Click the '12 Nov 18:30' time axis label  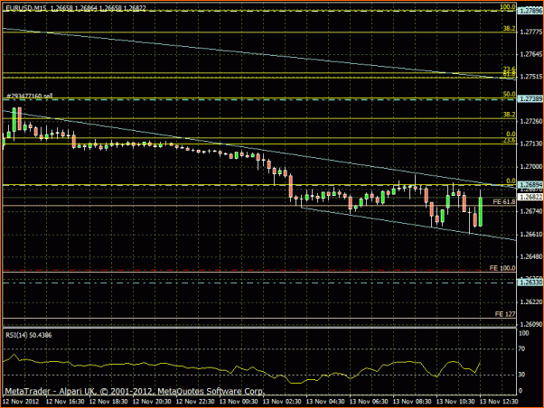pyautogui.click(x=108, y=402)
